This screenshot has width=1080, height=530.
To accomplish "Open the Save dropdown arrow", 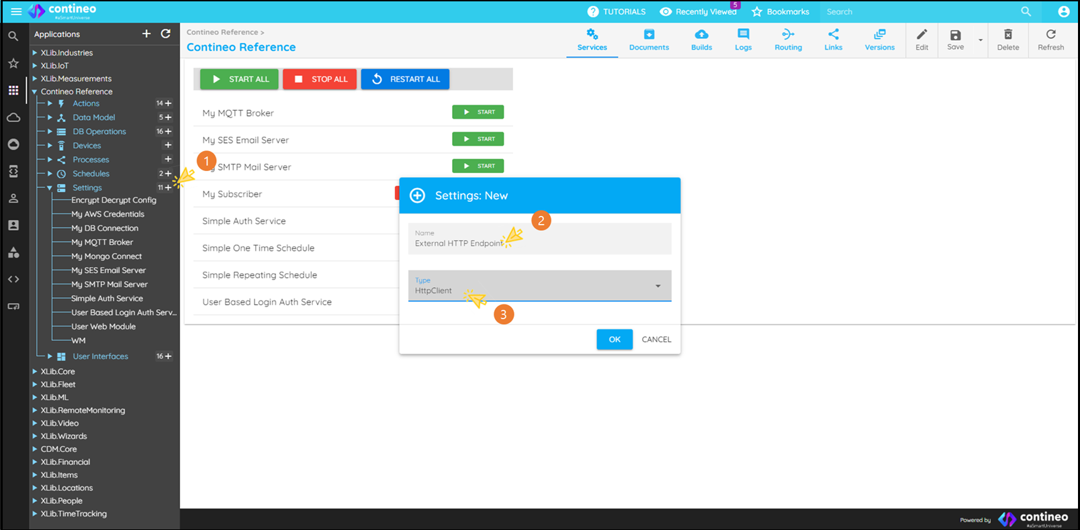I will (x=981, y=40).
